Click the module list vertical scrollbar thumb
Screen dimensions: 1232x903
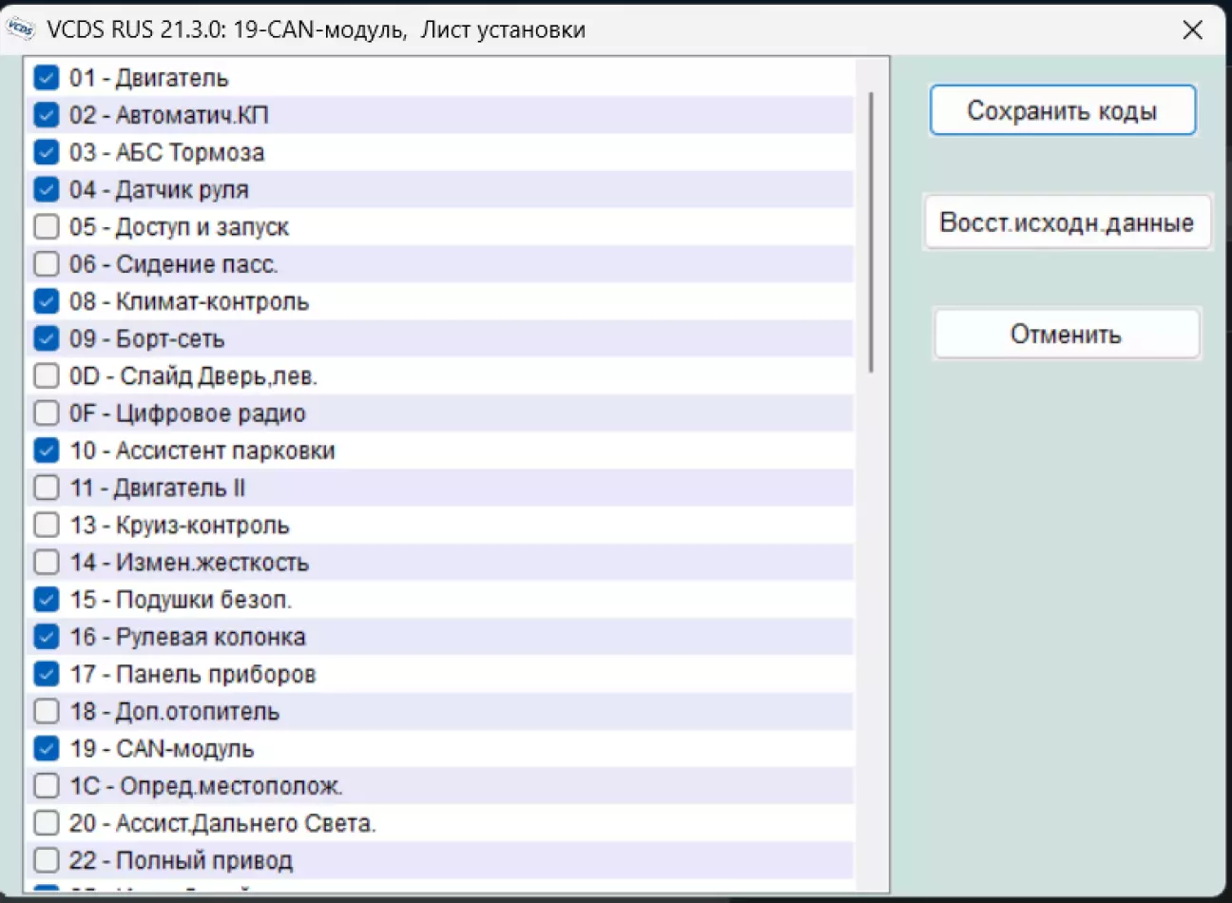coord(871,231)
